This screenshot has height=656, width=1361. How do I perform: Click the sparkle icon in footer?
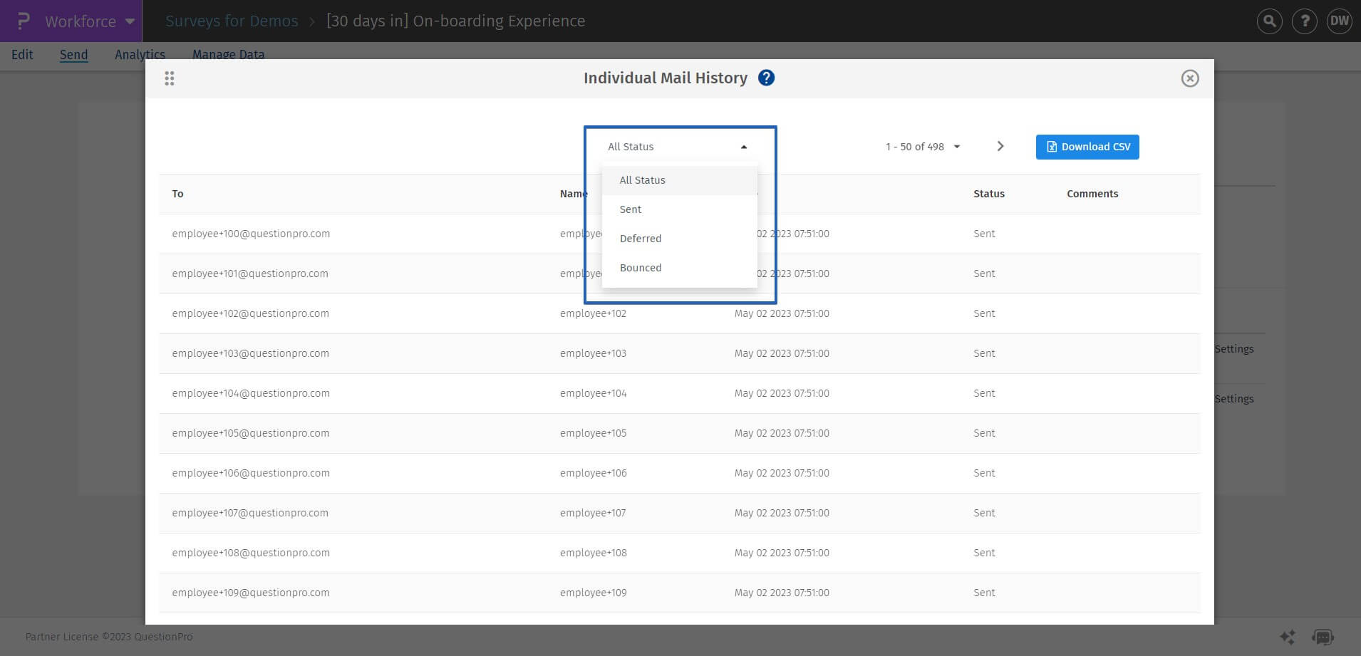(x=1287, y=637)
